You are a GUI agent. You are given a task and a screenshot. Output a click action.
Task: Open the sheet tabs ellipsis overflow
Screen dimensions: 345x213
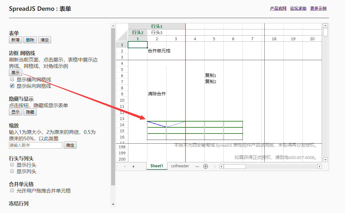point(197,166)
